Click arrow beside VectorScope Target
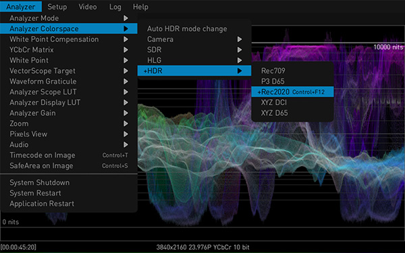The height and width of the screenshot is (253, 405). 126,71
